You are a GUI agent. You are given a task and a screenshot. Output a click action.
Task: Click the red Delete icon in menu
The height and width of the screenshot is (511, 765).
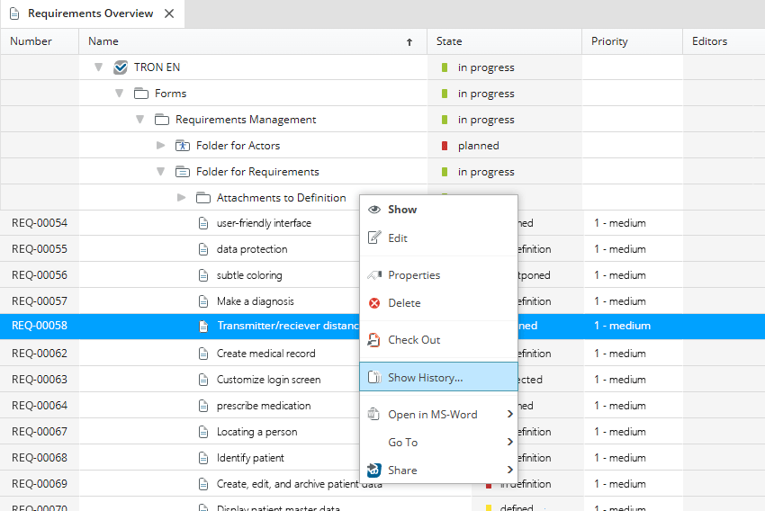tap(374, 303)
